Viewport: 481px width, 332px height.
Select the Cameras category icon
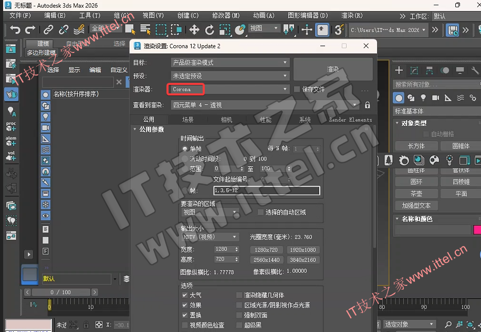tap(436, 98)
